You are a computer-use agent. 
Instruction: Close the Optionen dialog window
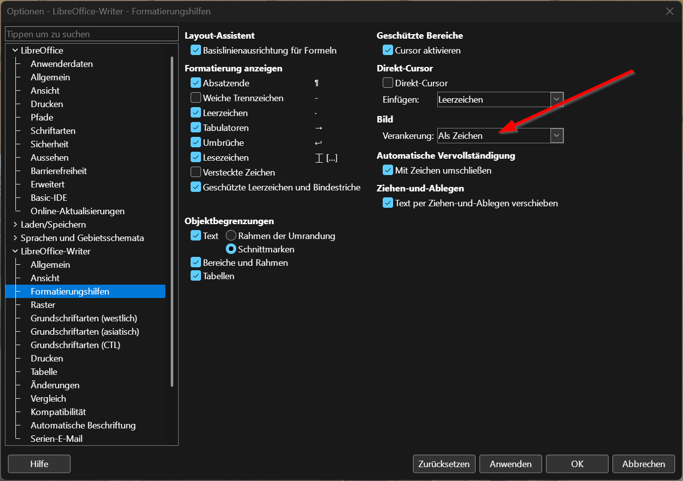pos(670,11)
